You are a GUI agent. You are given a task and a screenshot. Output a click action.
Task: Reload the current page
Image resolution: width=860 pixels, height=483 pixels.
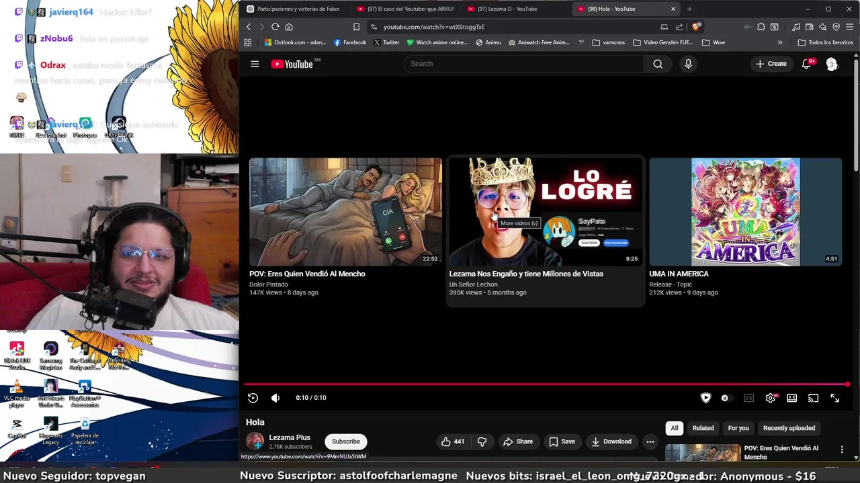275,27
